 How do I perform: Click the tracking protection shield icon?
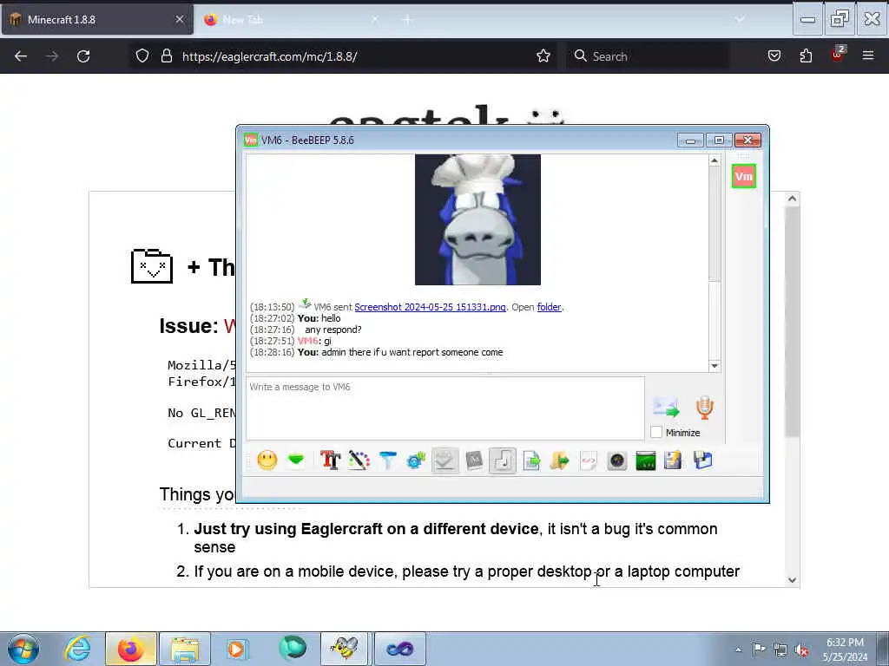tap(142, 56)
